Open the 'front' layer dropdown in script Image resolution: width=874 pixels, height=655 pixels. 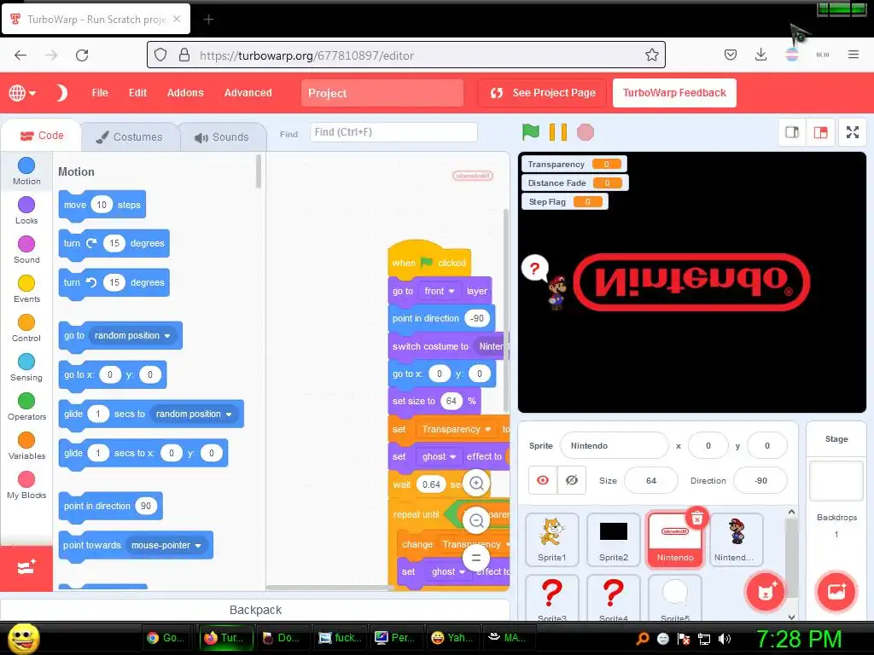click(440, 291)
